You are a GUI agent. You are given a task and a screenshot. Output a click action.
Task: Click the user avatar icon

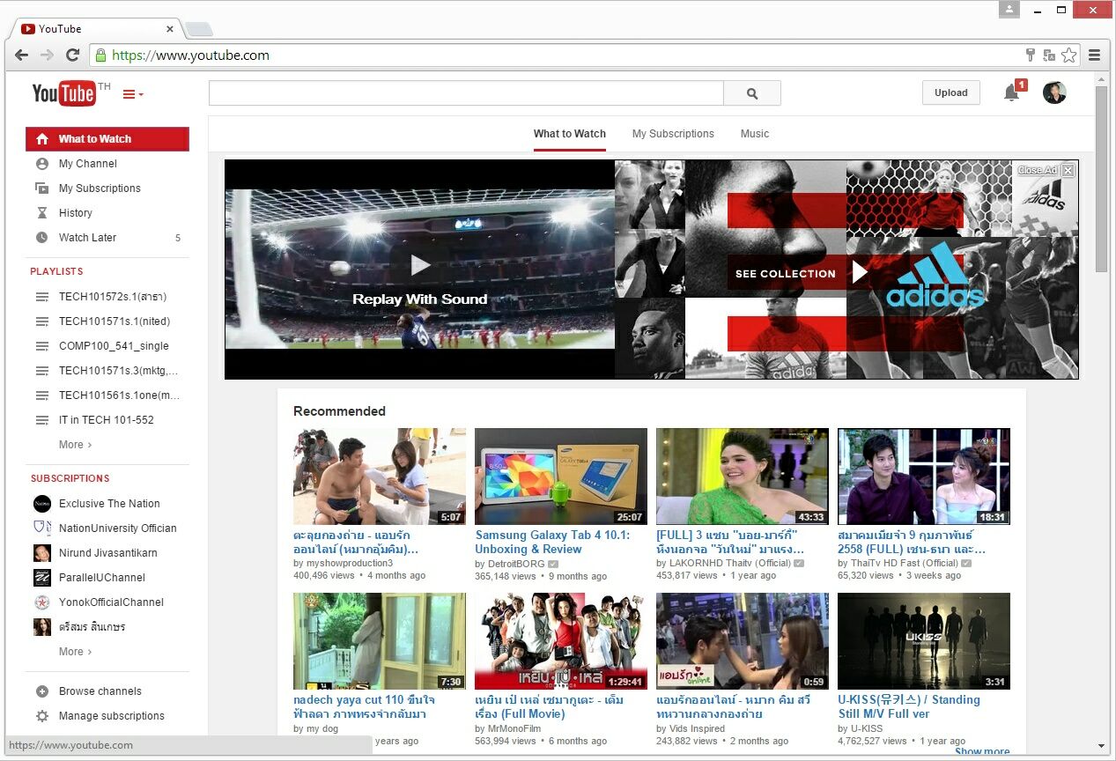click(1054, 92)
